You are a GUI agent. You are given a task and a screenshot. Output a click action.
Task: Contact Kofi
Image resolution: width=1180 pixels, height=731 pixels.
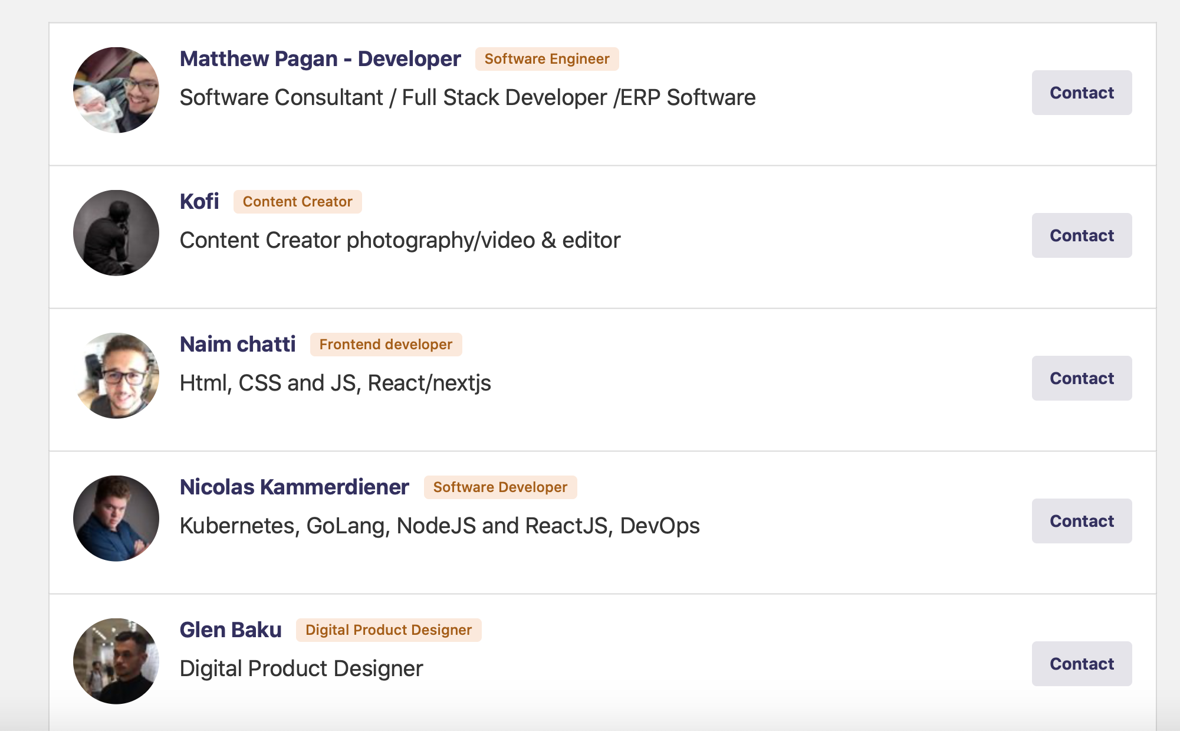point(1081,235)
